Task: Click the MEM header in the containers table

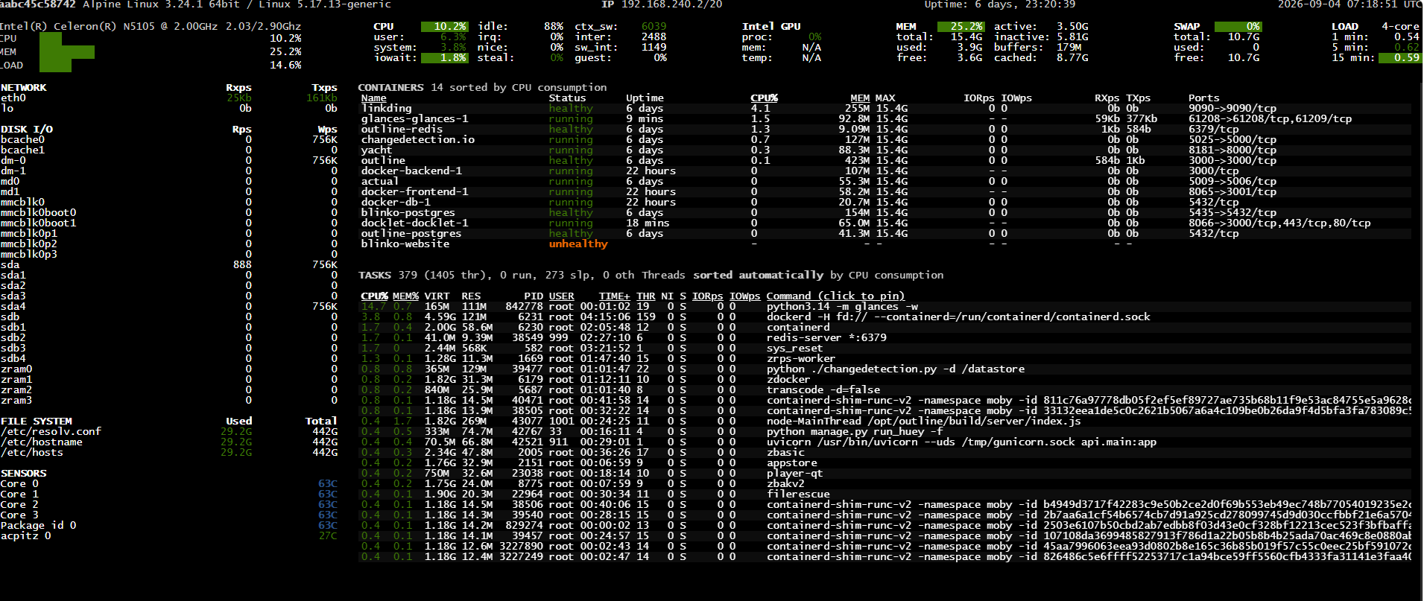Action: pyautogui.click(x=860, y=98)
